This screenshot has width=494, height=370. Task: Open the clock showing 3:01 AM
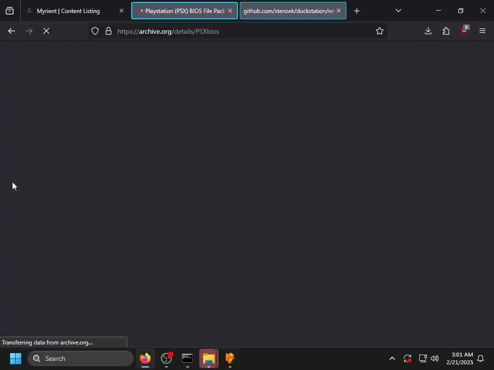(460, 358)
